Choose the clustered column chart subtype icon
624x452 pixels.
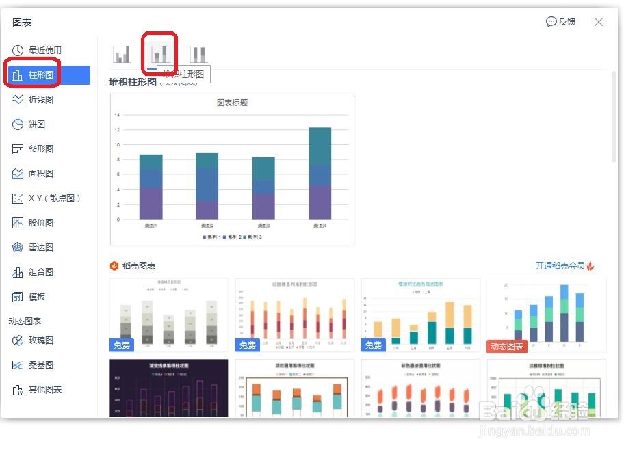point(122,54)
